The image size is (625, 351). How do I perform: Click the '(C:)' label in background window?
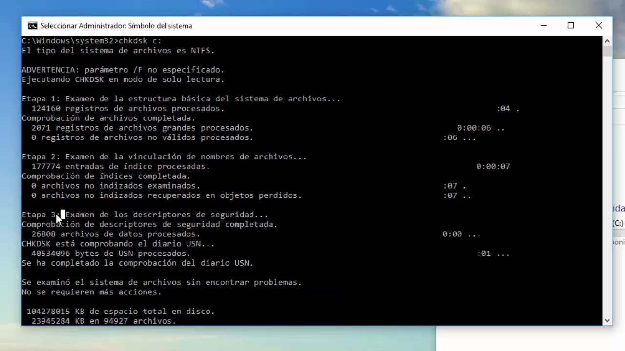[x=618, y=223]
